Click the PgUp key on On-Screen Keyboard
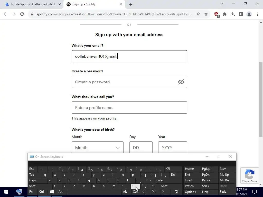Viewport: 263px width, 197px height. click(x=209, y=169)
